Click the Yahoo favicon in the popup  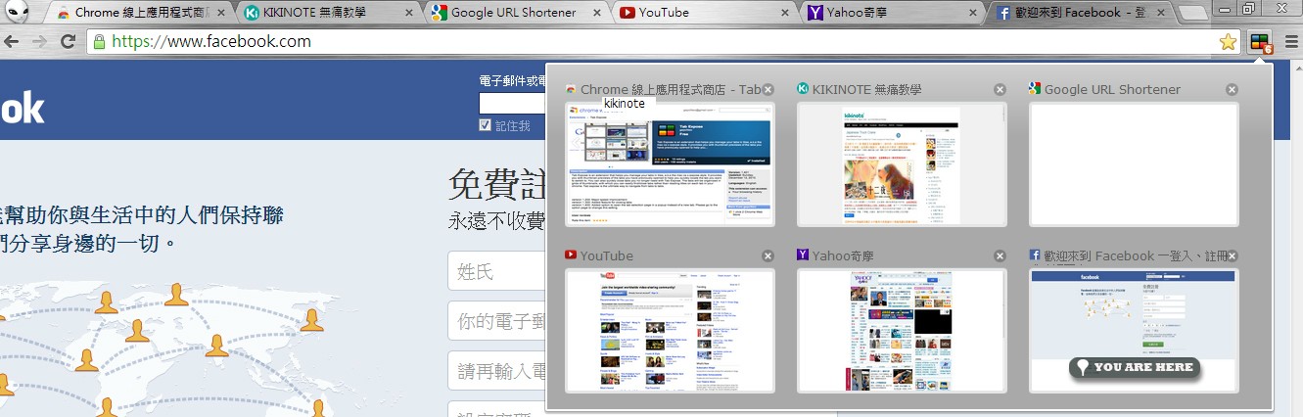click(803, 255)
